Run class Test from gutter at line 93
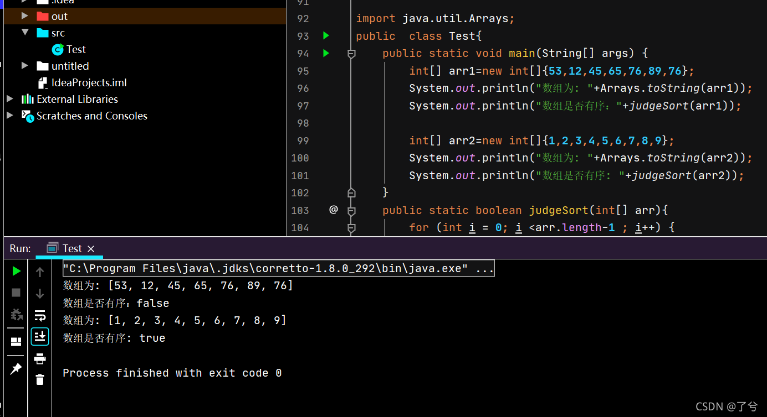Viewport: 767px width, 417px height. tap(326, 36)
